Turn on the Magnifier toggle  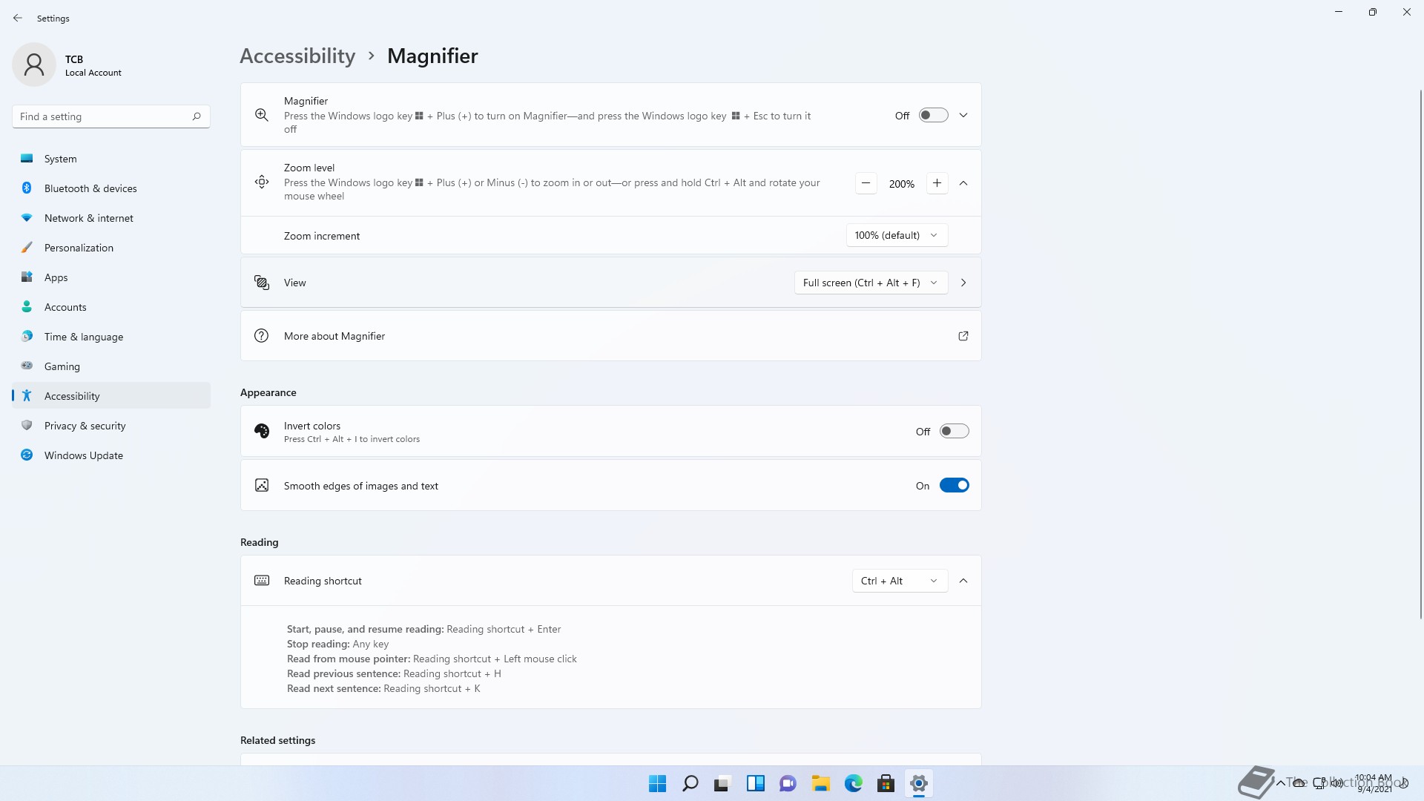click(x=933, y=115)
